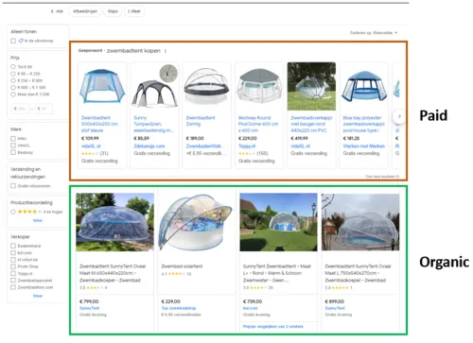This screenshot has height=343, width=473.
Task: Open the Zwembad solartent product photo
Action: tap(197, 222)
